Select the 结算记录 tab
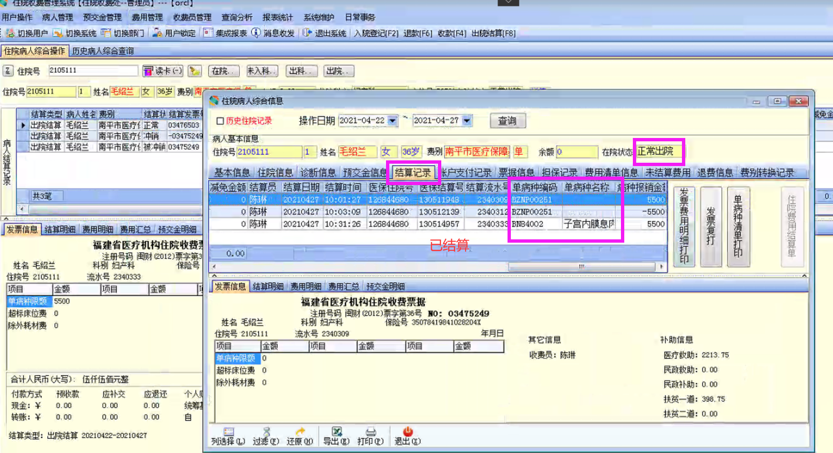 (413, 173)
